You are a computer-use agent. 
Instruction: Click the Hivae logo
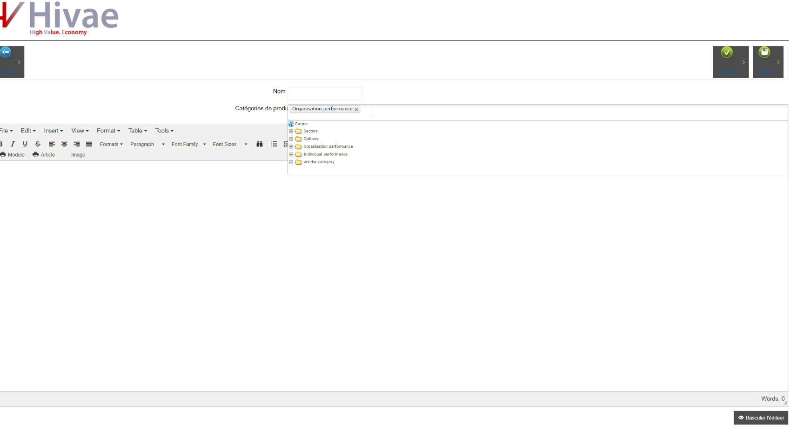(x=59, y=18)
